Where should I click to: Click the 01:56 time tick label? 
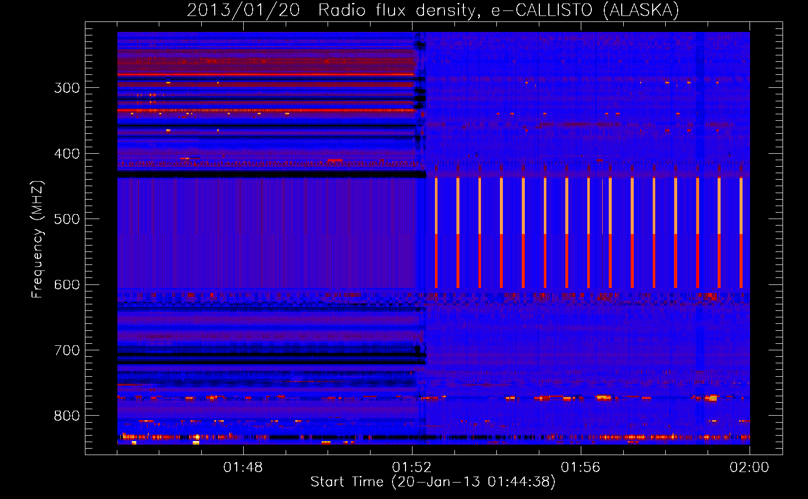click(x=580, y=468)
